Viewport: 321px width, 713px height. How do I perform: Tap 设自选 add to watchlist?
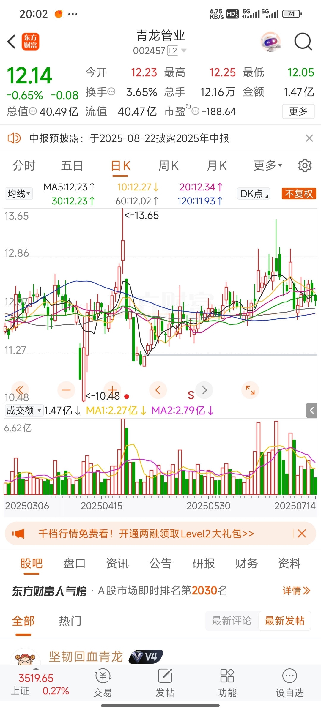290,683
